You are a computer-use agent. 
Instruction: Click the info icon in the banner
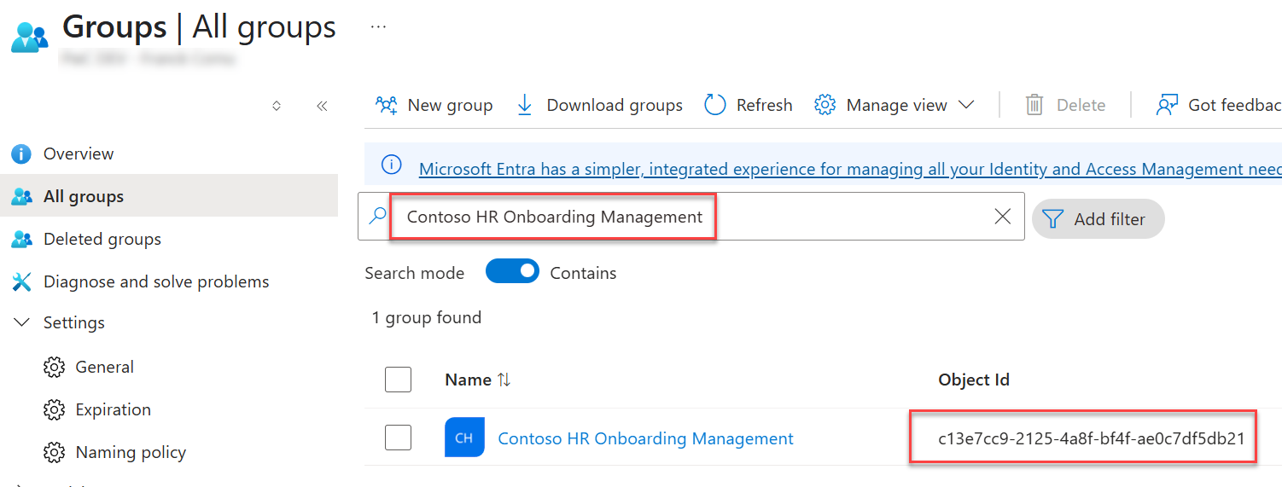[391, 165]
